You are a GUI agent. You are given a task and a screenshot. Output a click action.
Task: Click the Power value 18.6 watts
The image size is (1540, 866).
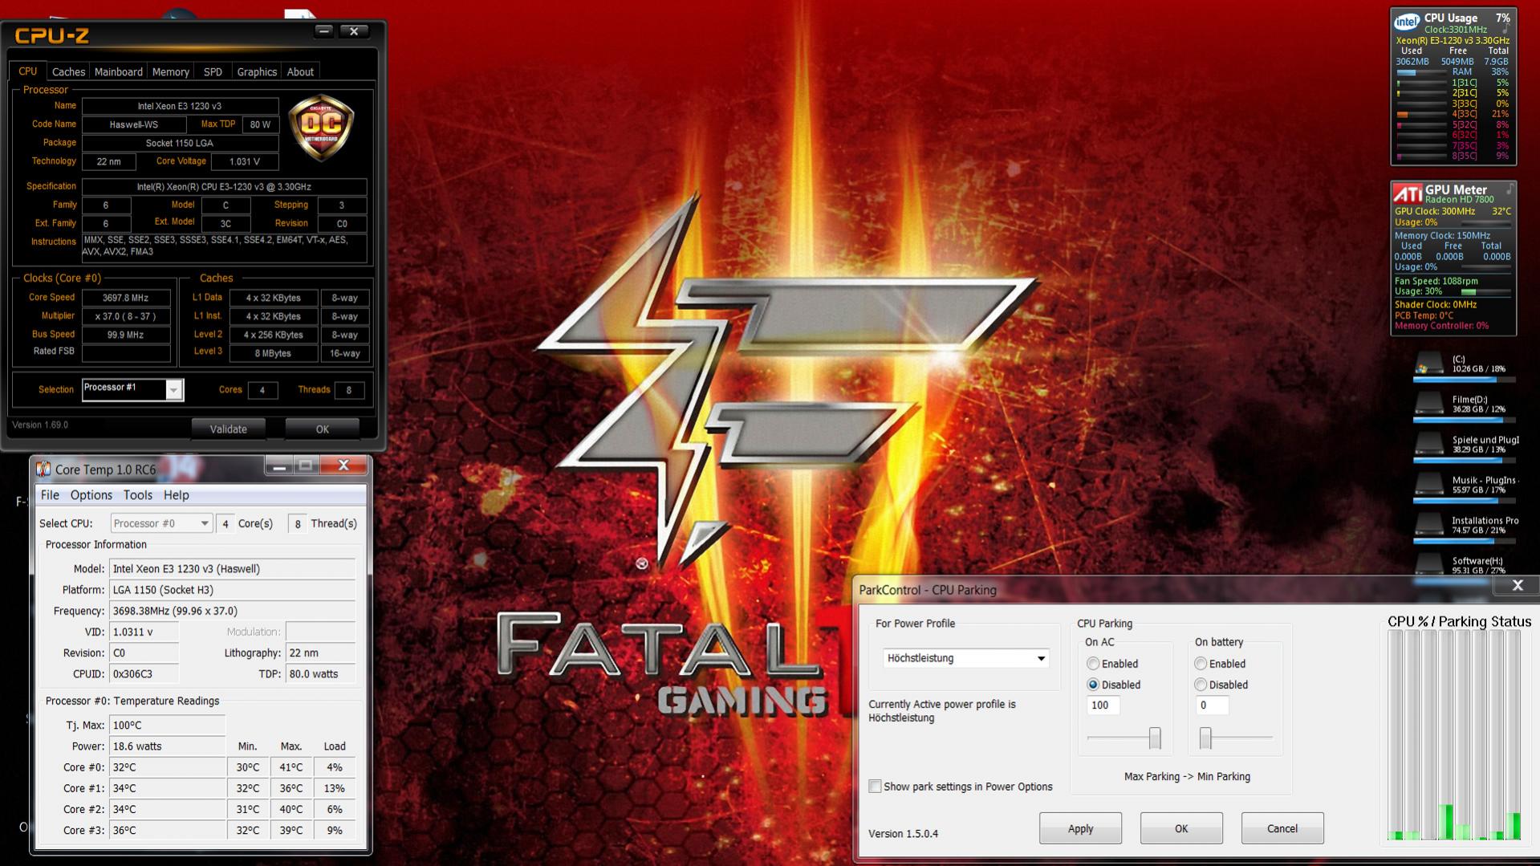(x=167, y=746)
